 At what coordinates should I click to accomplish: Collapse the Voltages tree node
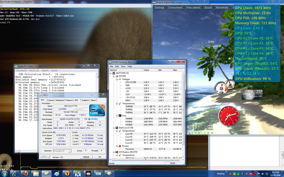(x=117, y=79)
